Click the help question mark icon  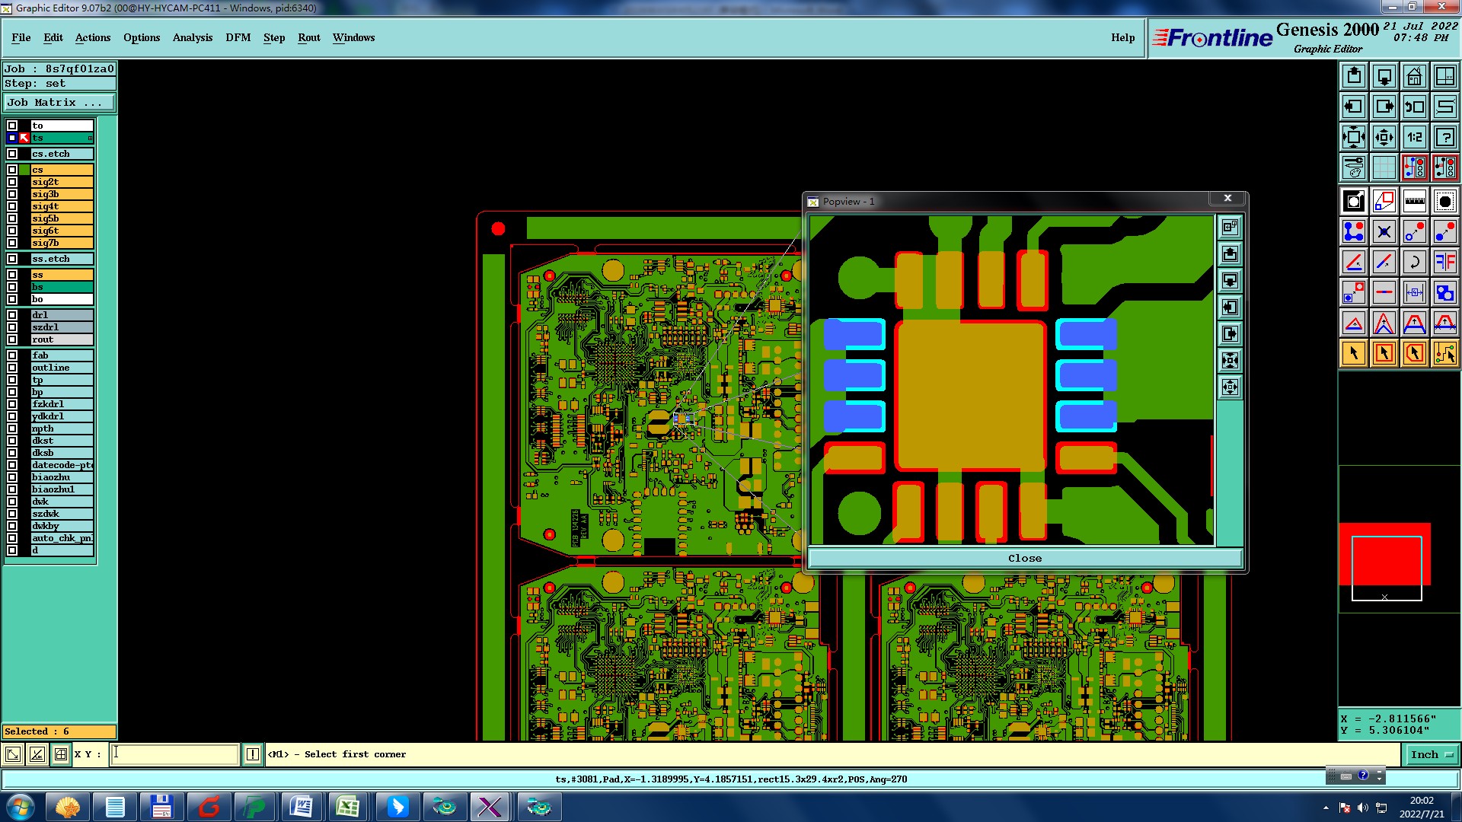click(x=1444, y=137)
